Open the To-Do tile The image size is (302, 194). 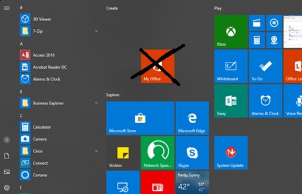tap(265, 66)
